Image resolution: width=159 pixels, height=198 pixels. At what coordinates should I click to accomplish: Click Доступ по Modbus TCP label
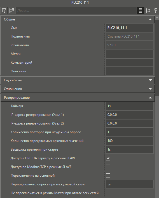(x=41, y=167)
